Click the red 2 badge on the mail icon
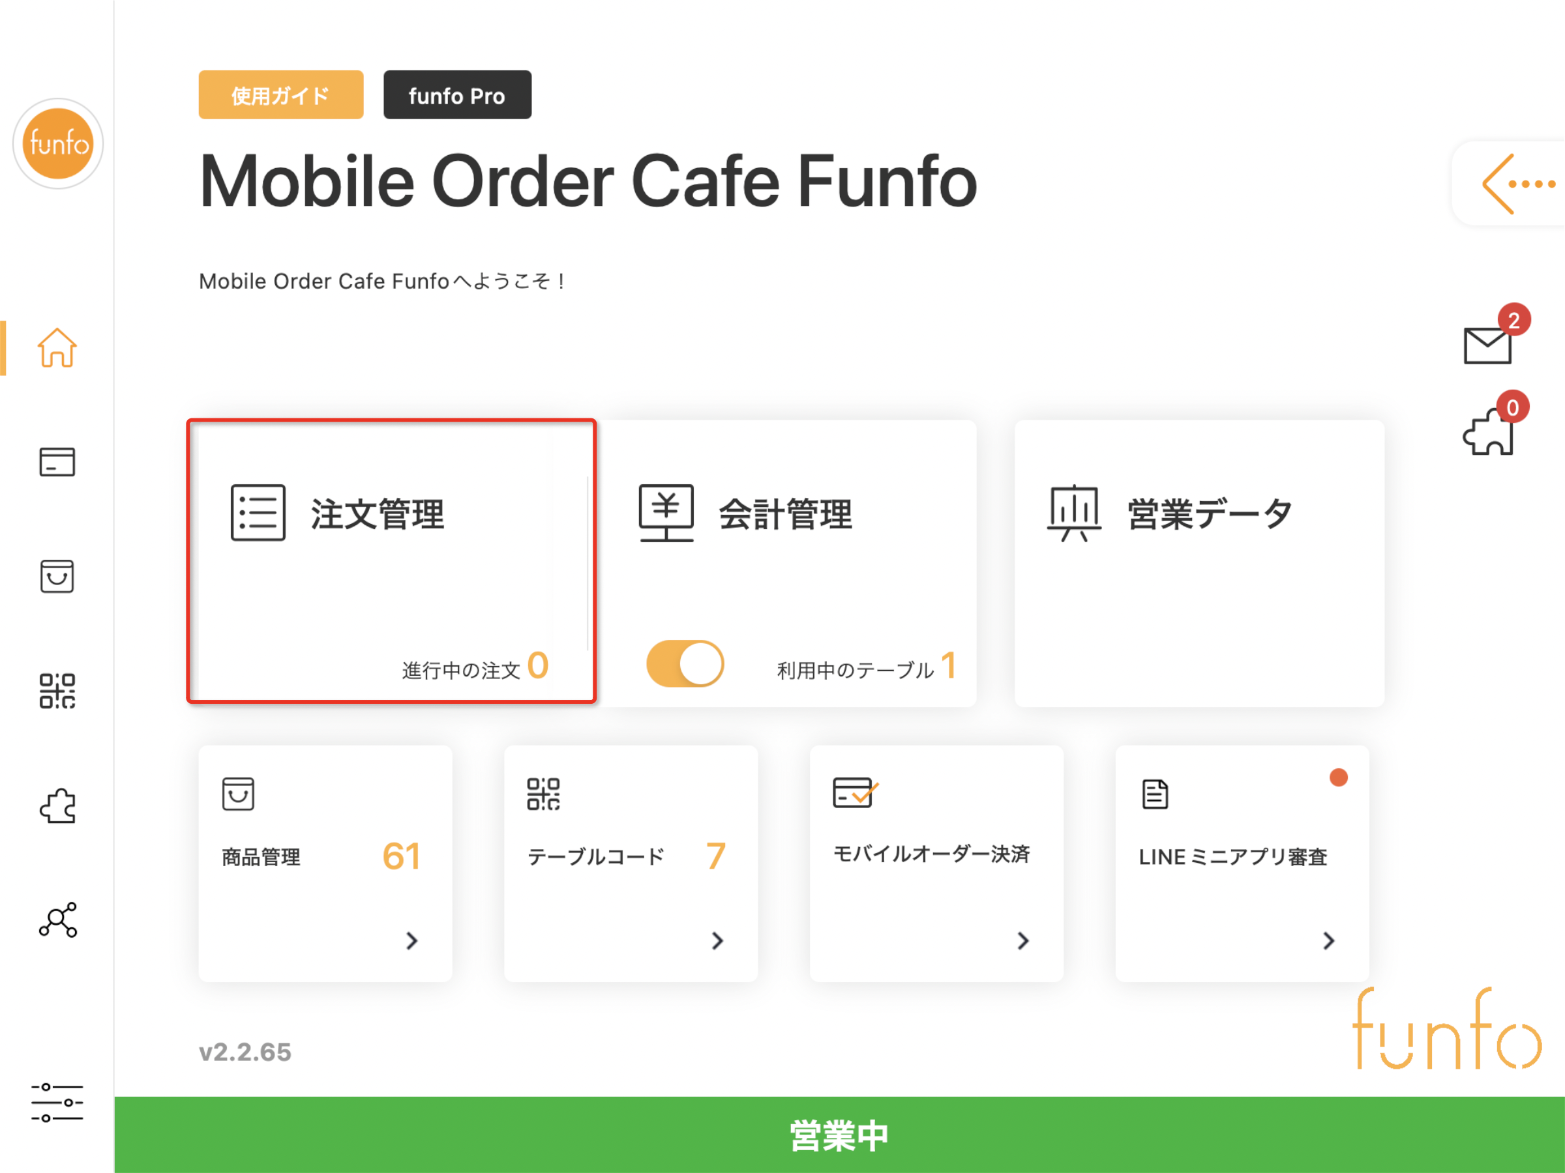 [1514, 321]
